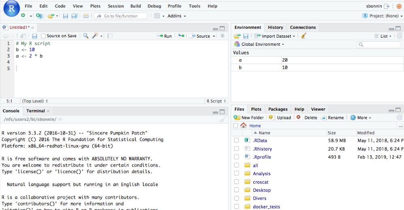Clear Environment objects with the broom icon
Viewport: 404px width, 210px height.
pyautogui.click(x=304, y=36)
